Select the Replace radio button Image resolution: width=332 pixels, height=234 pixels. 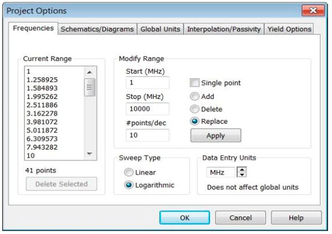tap(195, 121)
